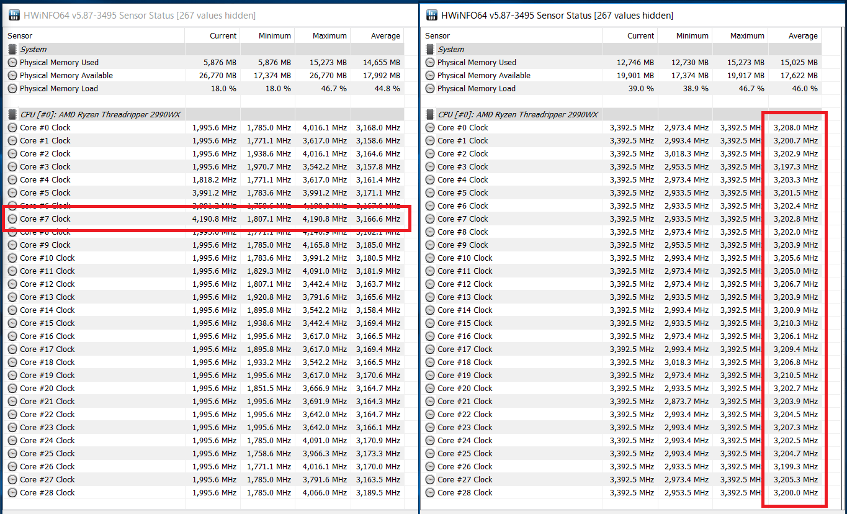Click the Maximum column header in left window
This screenshot has width=847, height=514.
323,35
